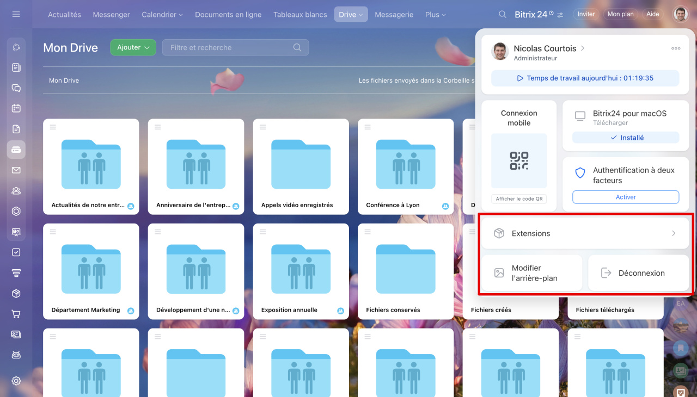Image resolution: width=697 pixels, height=397 pixels.
Task: Open the settings gear in sidebar
Action: [x=16, y=381]
